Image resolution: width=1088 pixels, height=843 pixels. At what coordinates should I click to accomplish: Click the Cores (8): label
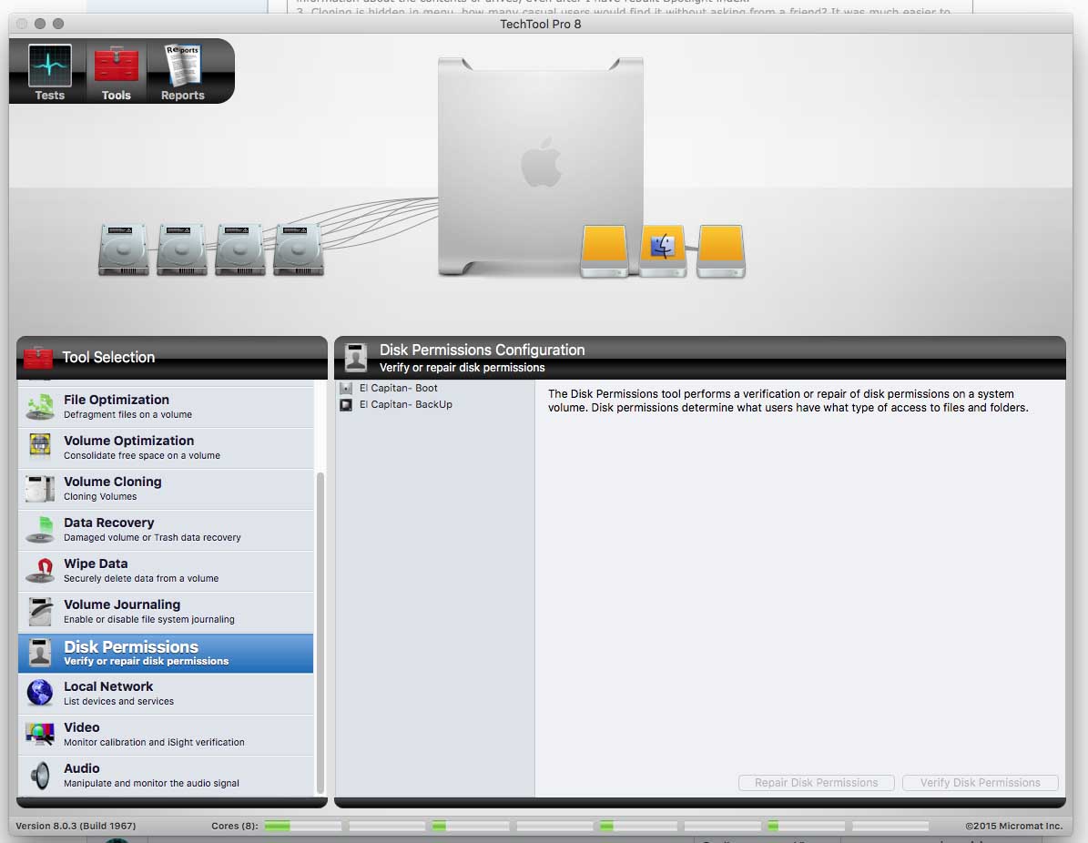coord(235,826)
